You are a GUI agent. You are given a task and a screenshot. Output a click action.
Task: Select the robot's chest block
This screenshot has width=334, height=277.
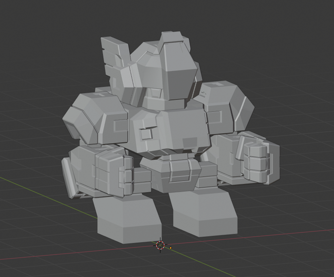168,131
